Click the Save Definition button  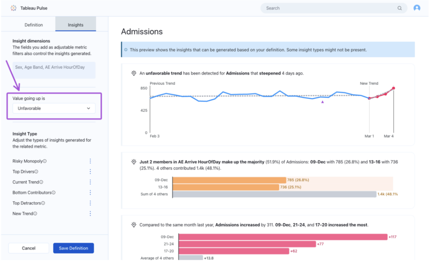click(73, 248)
